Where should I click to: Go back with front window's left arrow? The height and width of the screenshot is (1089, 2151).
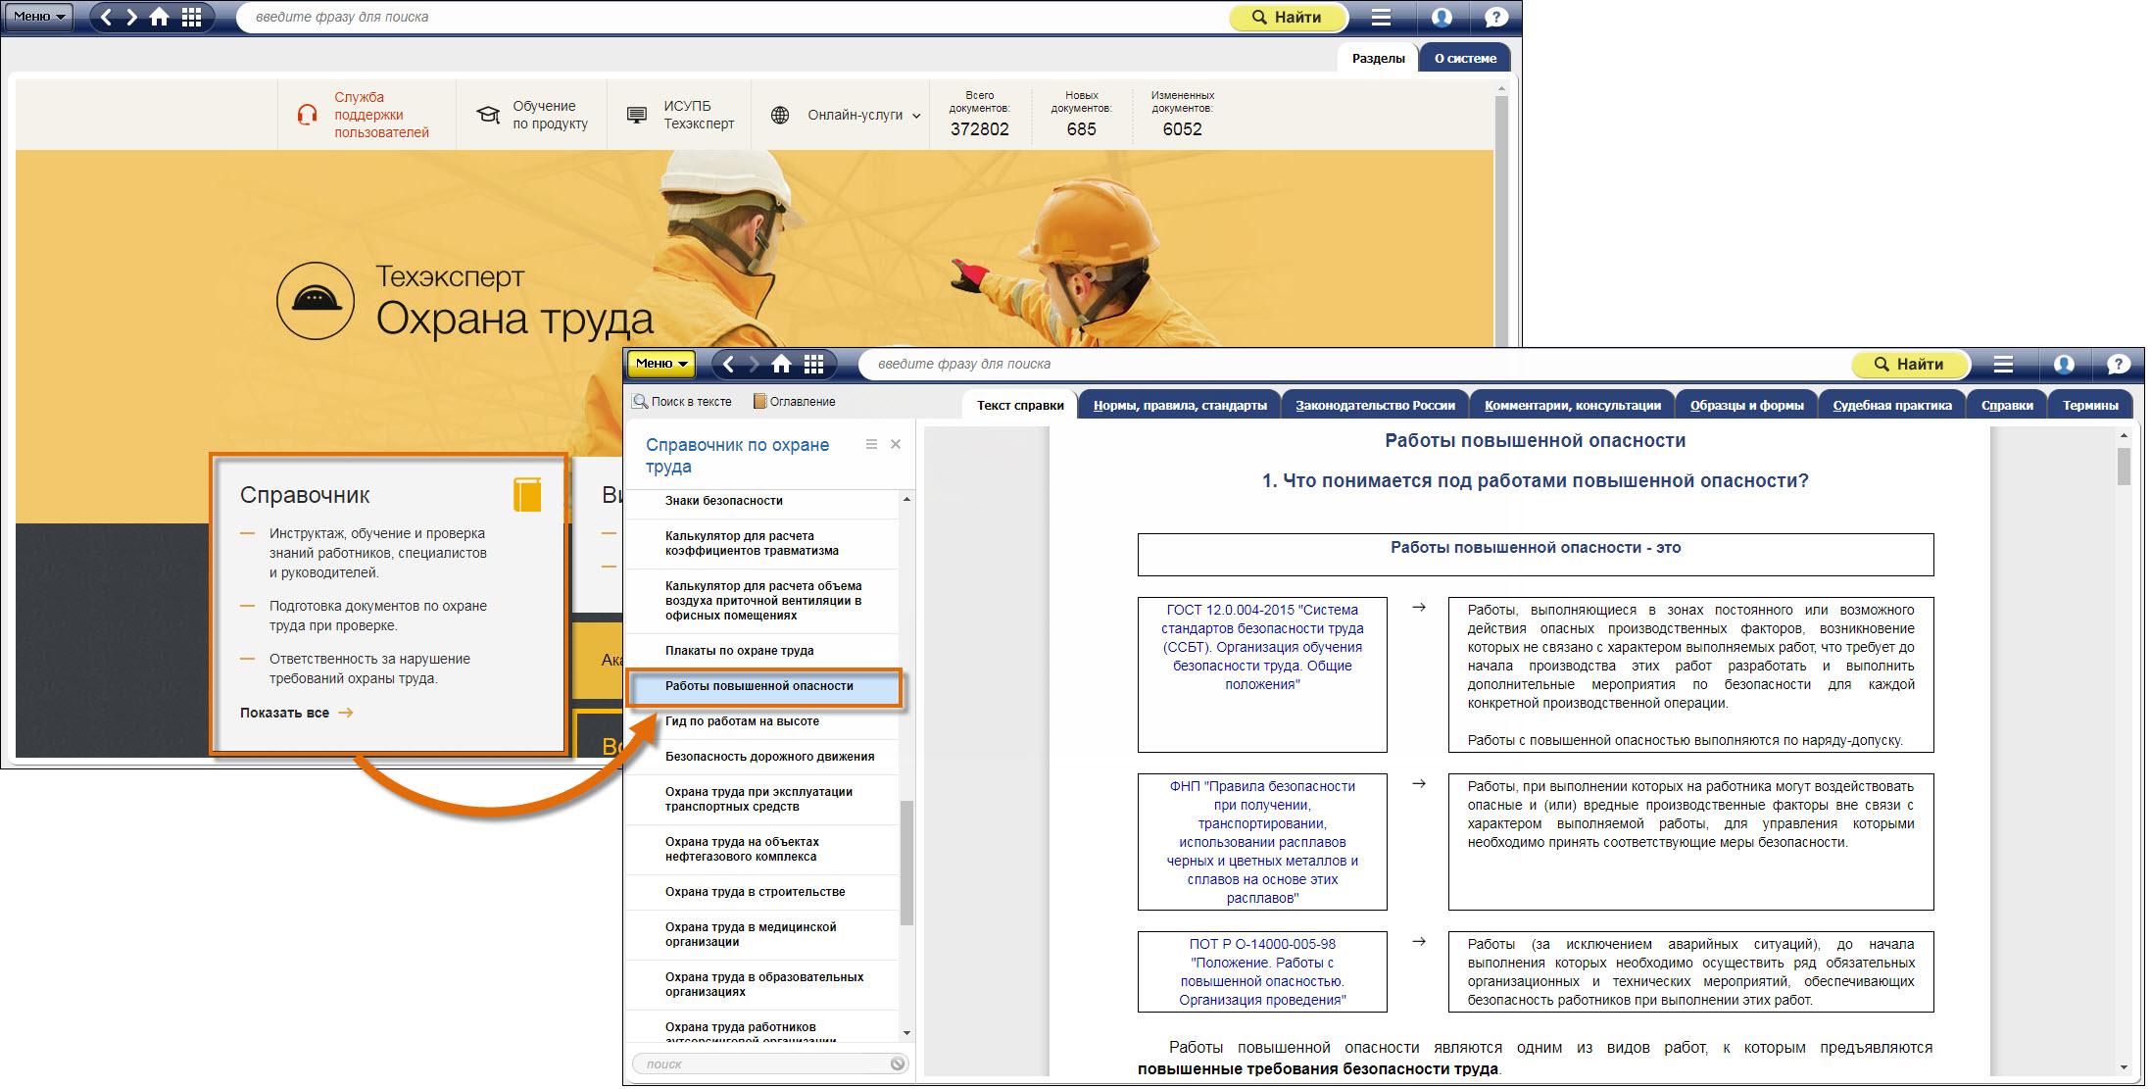click(x=728, y=364)
